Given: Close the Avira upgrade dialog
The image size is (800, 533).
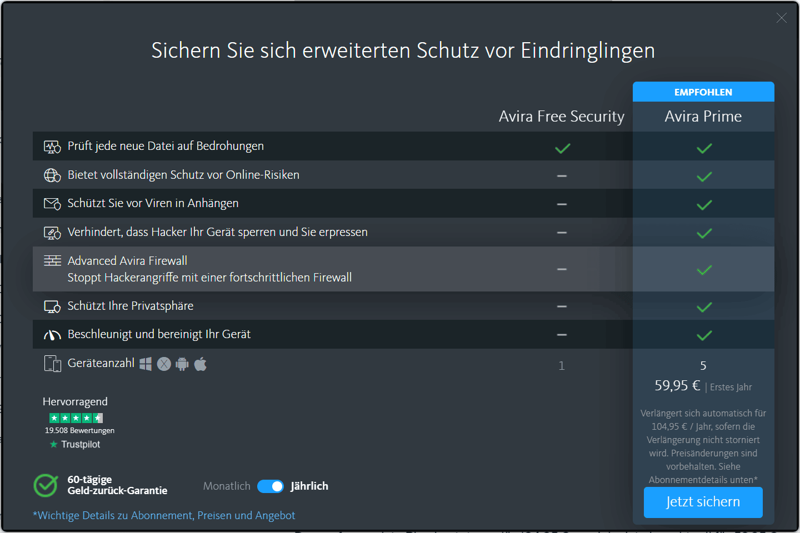Looking at the screenshot, I should [781, 18].
